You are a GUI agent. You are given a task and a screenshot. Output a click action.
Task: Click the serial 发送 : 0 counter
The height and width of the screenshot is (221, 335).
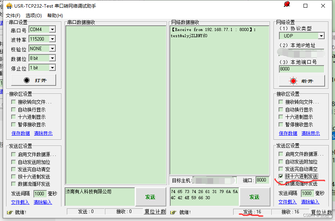pyautogui.click(x=86, y=211)
